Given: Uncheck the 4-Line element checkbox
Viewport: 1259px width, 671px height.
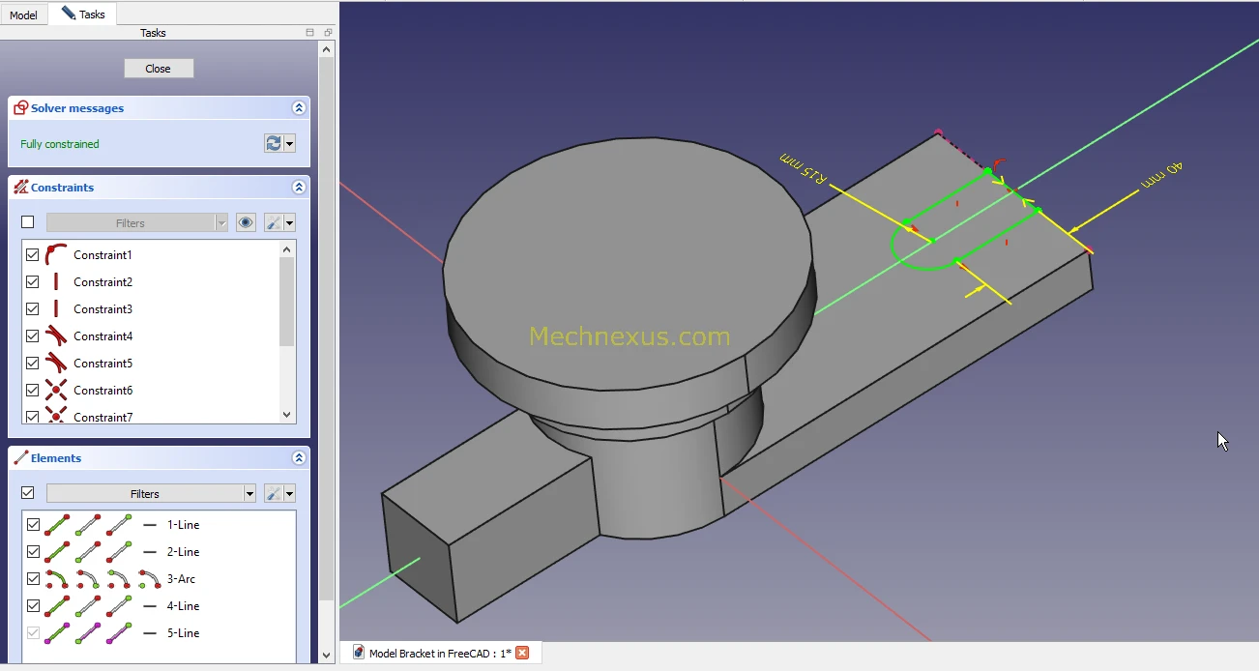Looking at the screenshot, I should point(33,606).
